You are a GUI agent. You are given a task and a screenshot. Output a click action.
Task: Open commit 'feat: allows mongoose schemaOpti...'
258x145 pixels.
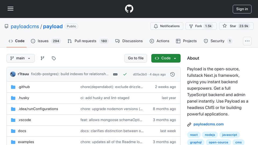[111, 120]
